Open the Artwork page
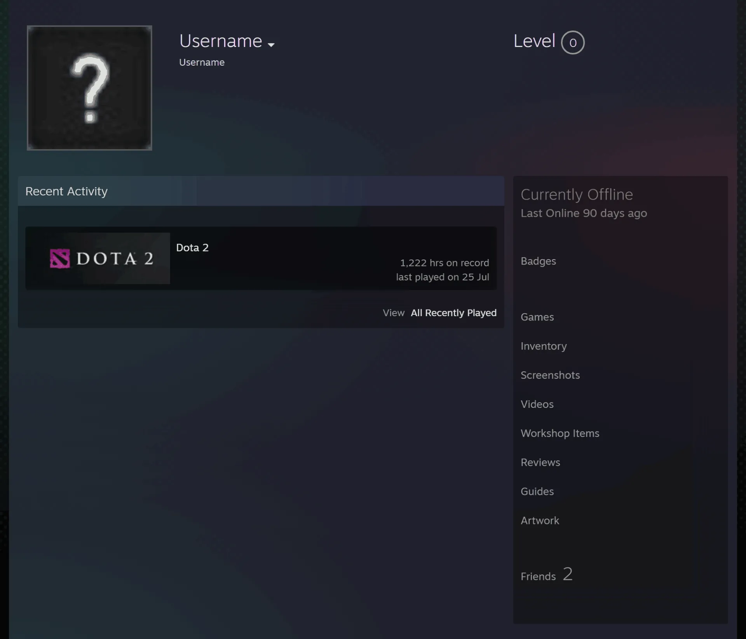The width and height of the screenshot is (746, 639). [x=540, y=521]
